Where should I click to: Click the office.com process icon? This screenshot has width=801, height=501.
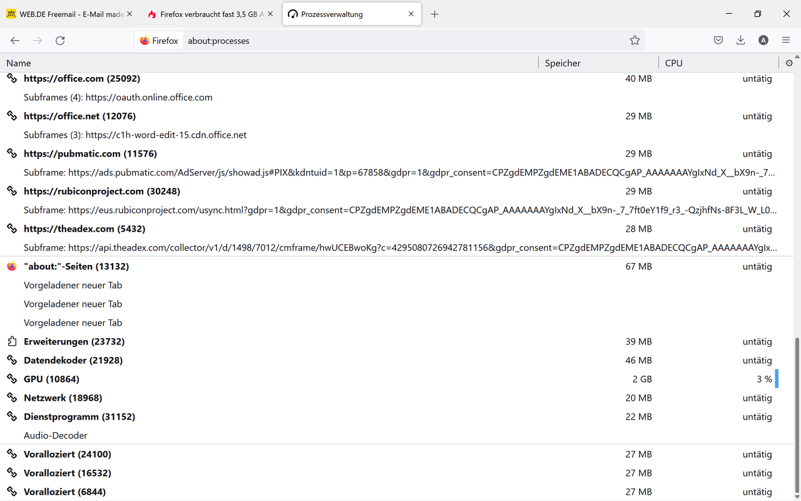tap(12, 78)
